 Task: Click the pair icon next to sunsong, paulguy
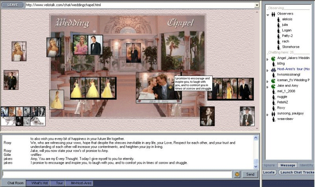(273, 113)
